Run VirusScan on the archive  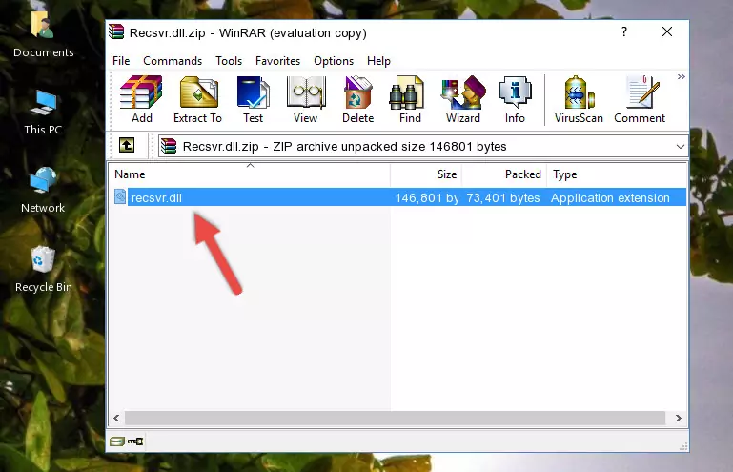(579, 99)
